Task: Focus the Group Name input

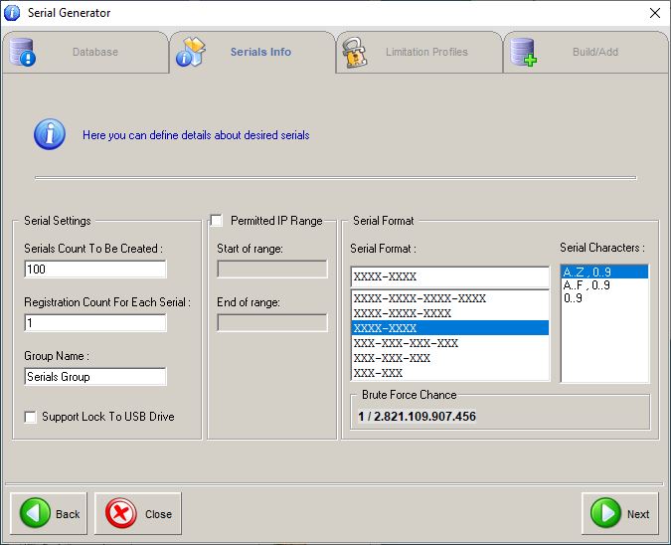Action: tap(95, 377)
